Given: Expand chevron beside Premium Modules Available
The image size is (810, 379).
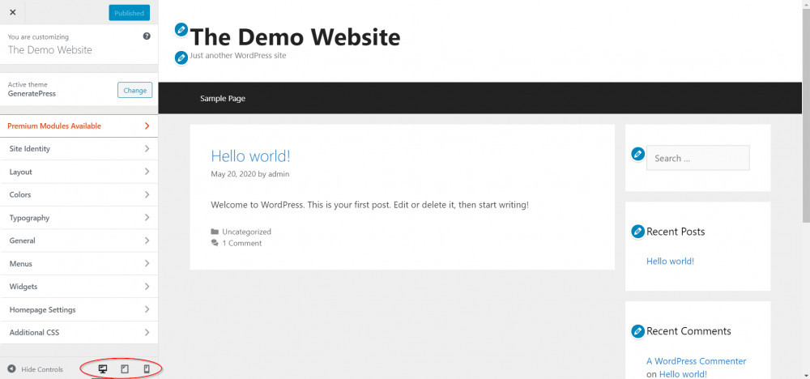Looking at the screenshot, I should [147, 126].
